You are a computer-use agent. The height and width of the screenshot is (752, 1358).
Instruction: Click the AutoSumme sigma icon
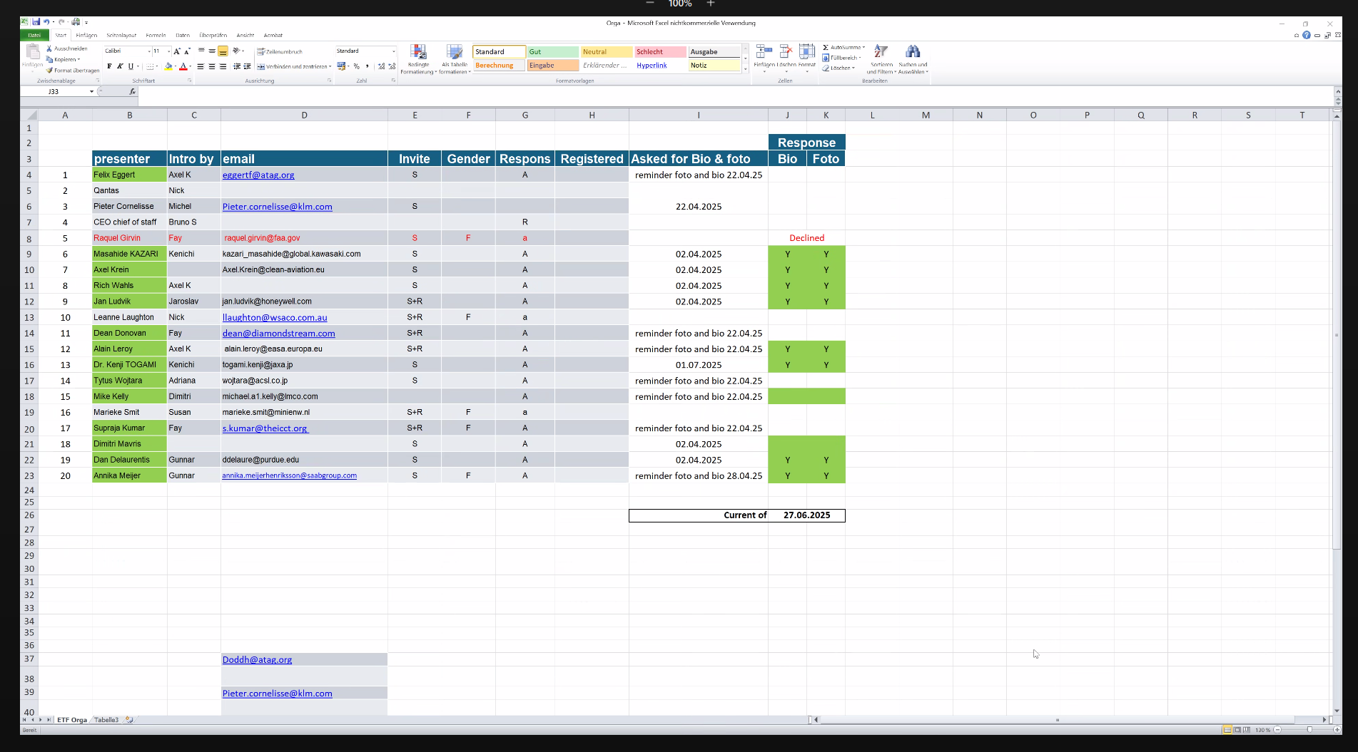(826, 48)
